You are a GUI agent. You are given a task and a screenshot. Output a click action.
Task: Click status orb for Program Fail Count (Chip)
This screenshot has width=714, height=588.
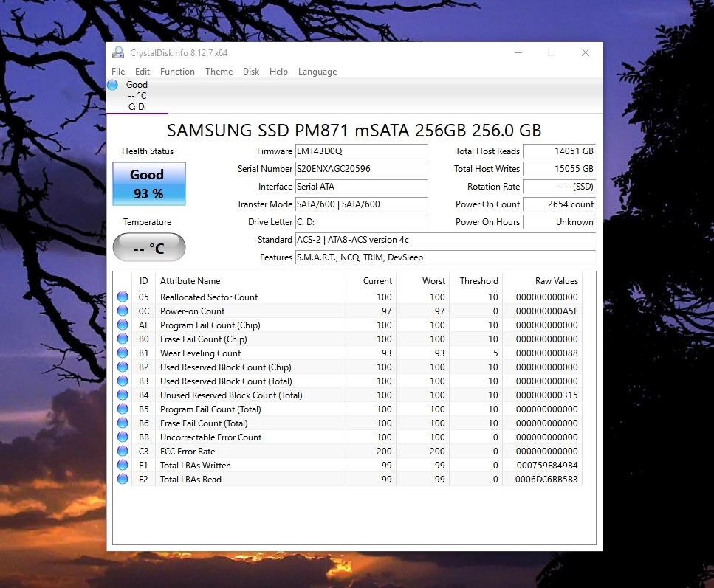(x=123, y=325)
